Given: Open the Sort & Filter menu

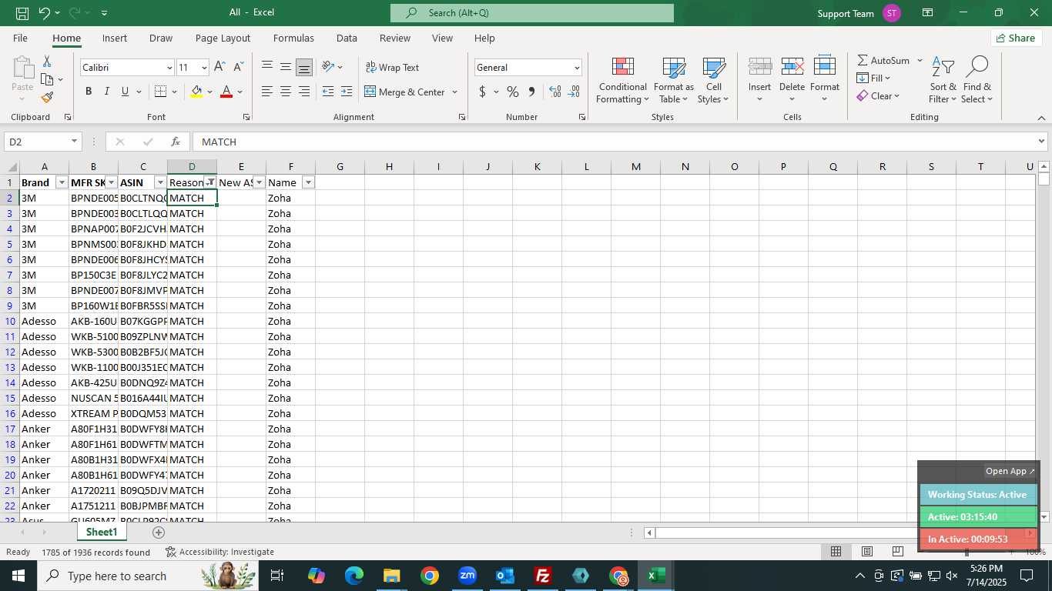Looking at the screenshot, I should [943, 80].
